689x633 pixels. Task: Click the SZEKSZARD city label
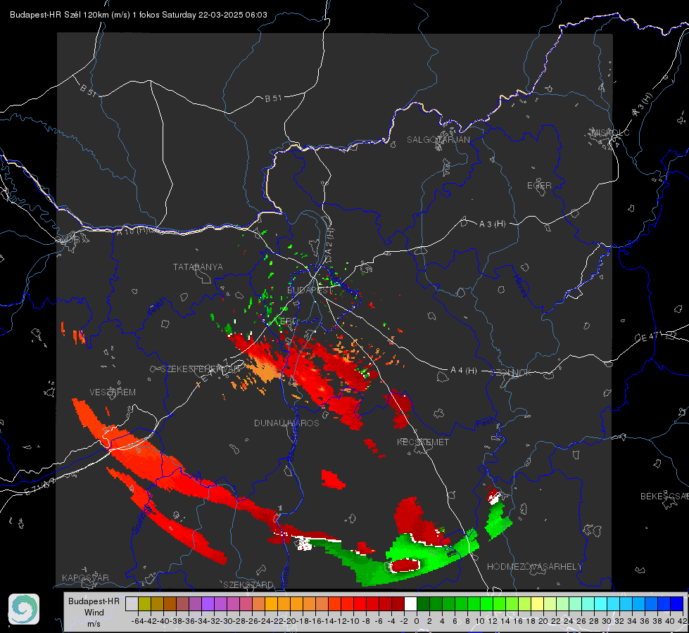(248, 584)
